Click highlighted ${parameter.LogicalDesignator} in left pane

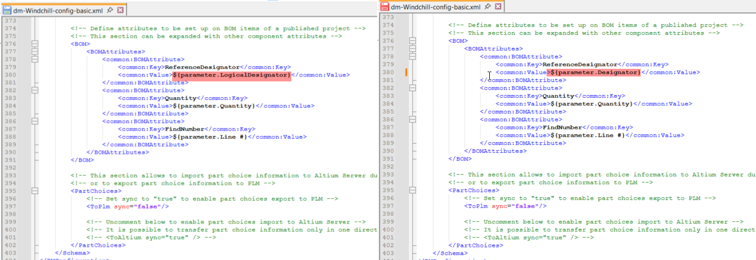(x=232, y=75)
